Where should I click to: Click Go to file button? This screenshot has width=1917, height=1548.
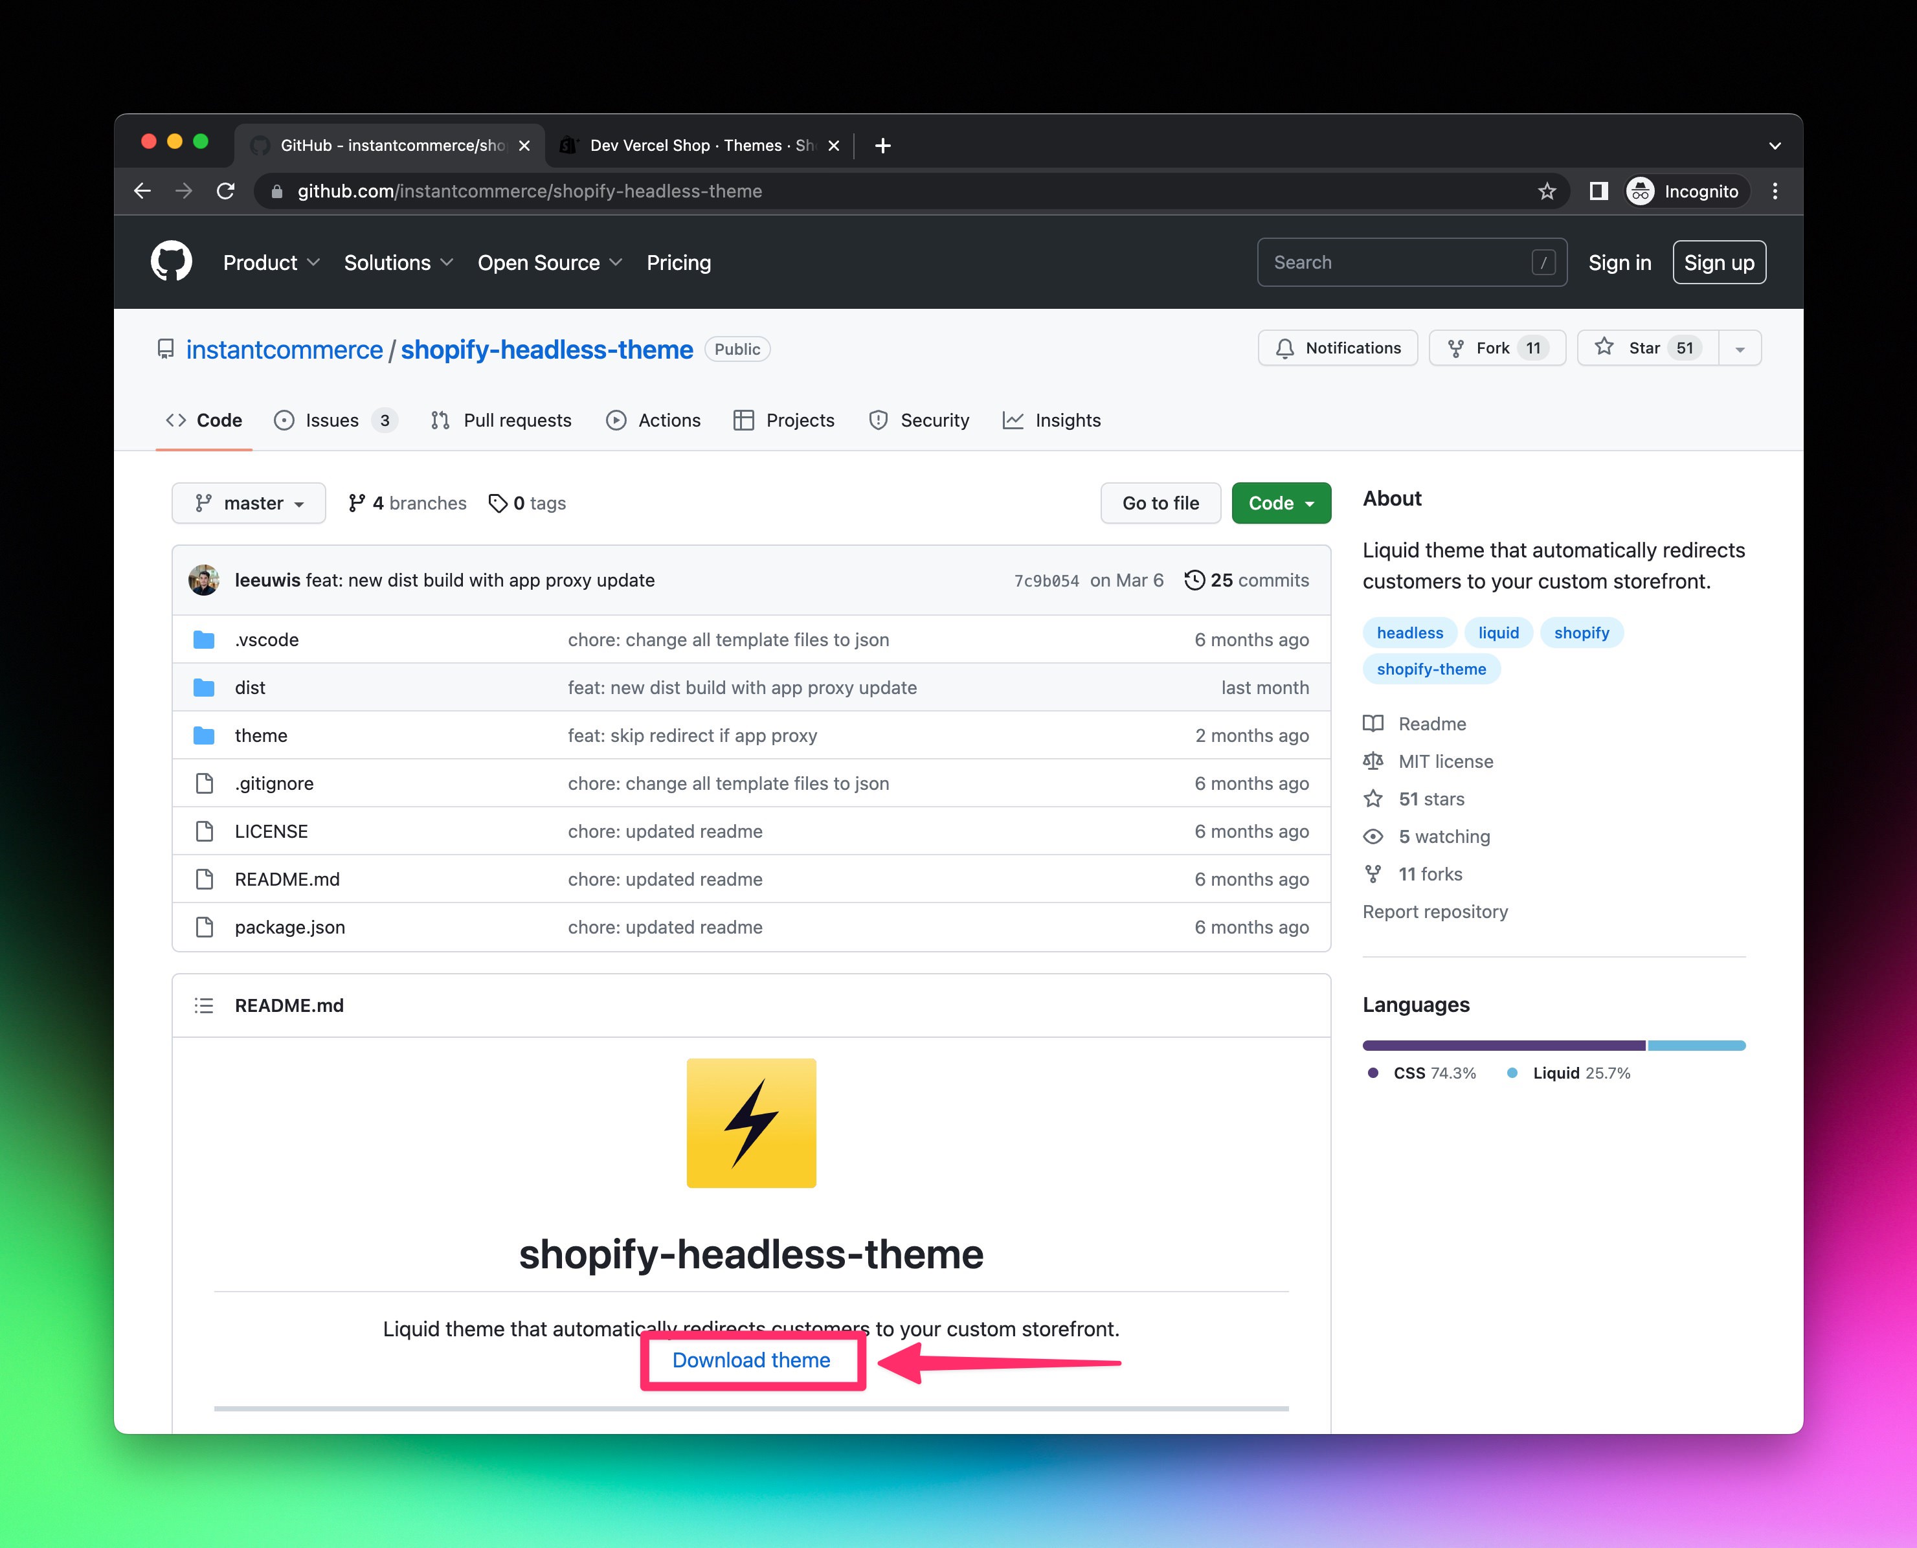[1160, 503]
